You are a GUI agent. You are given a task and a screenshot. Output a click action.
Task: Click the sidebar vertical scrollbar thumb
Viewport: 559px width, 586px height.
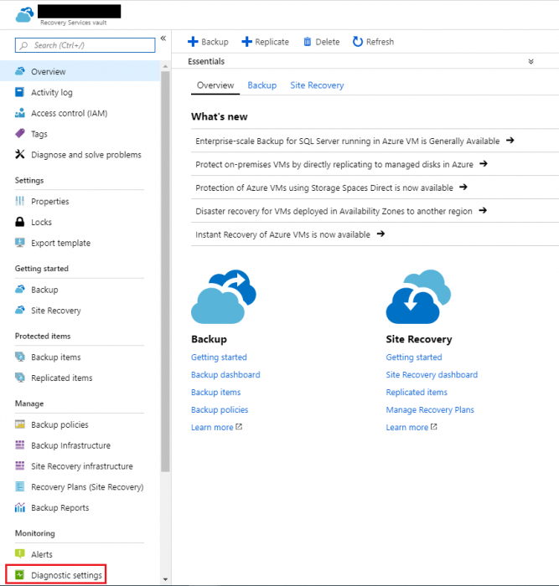pyautogui.click(x=165, y=271)
